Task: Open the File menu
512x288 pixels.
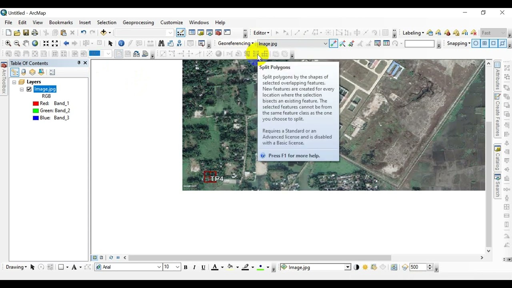Action: pyautogui.click(x=8, y=22)
